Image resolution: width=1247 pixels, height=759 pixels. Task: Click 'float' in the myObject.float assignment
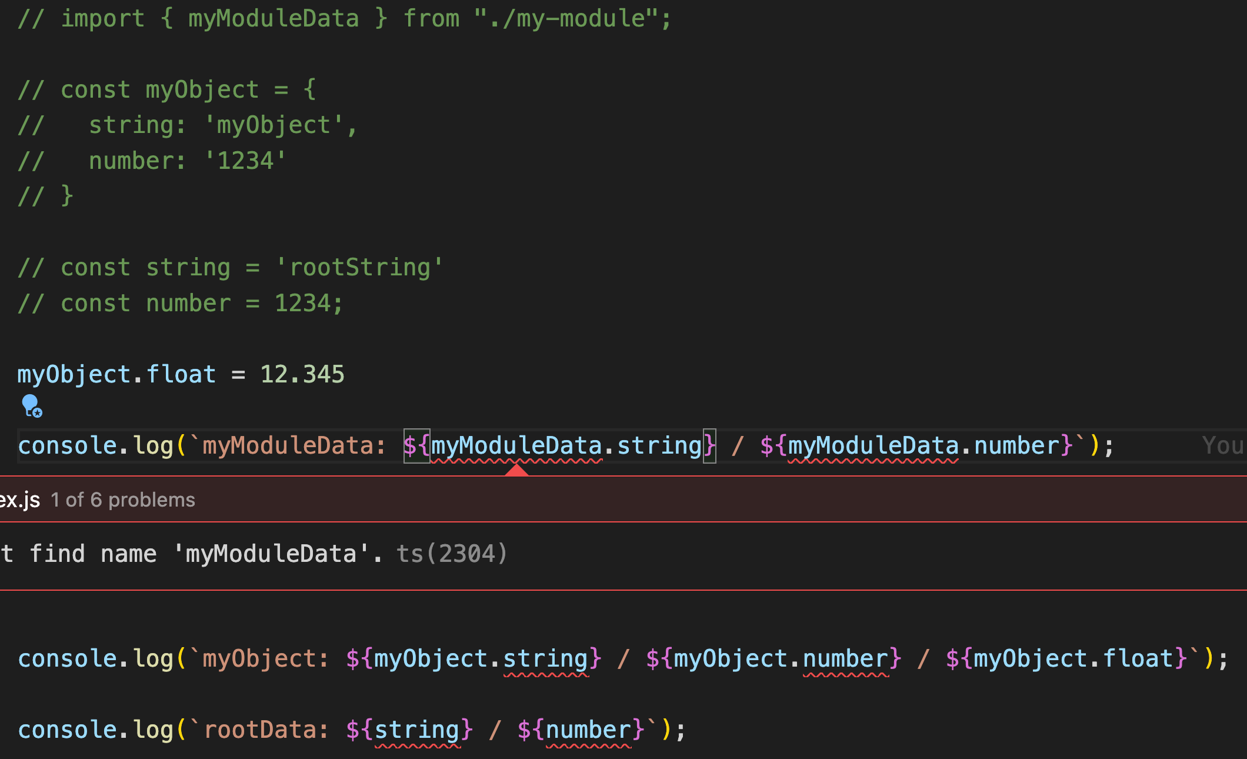tap(181, 375)
